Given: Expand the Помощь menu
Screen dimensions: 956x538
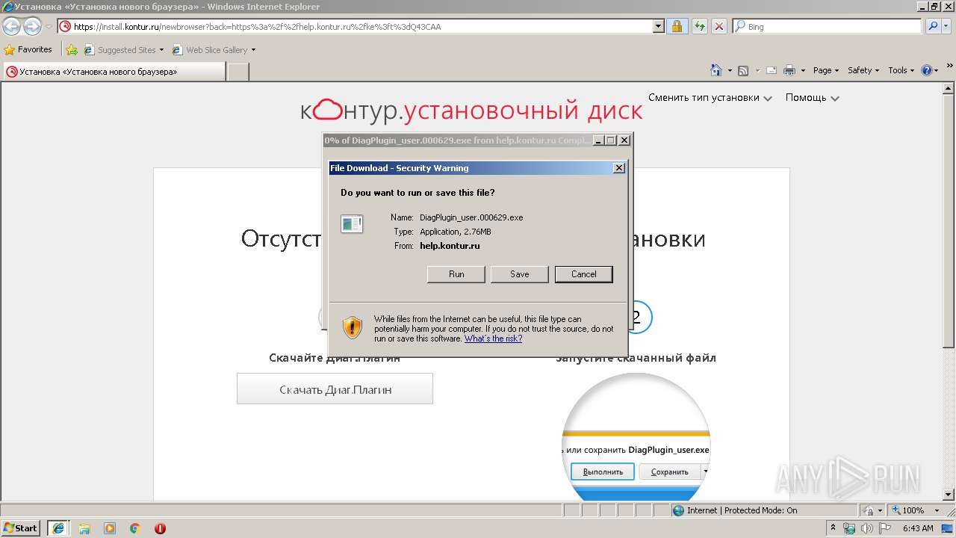Looking at the screenshot, I should pyautogui.click(x=813, y=98).
